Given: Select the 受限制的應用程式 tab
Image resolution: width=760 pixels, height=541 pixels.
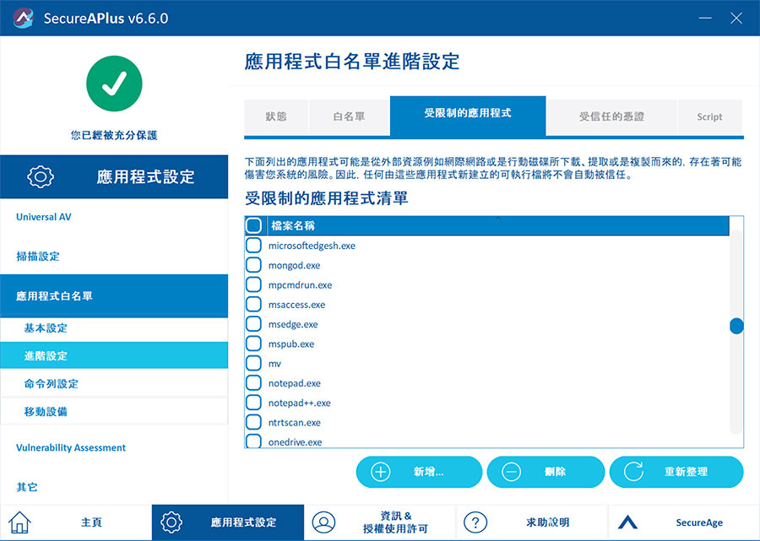Looking at the screenshot, I should (468, 116).
